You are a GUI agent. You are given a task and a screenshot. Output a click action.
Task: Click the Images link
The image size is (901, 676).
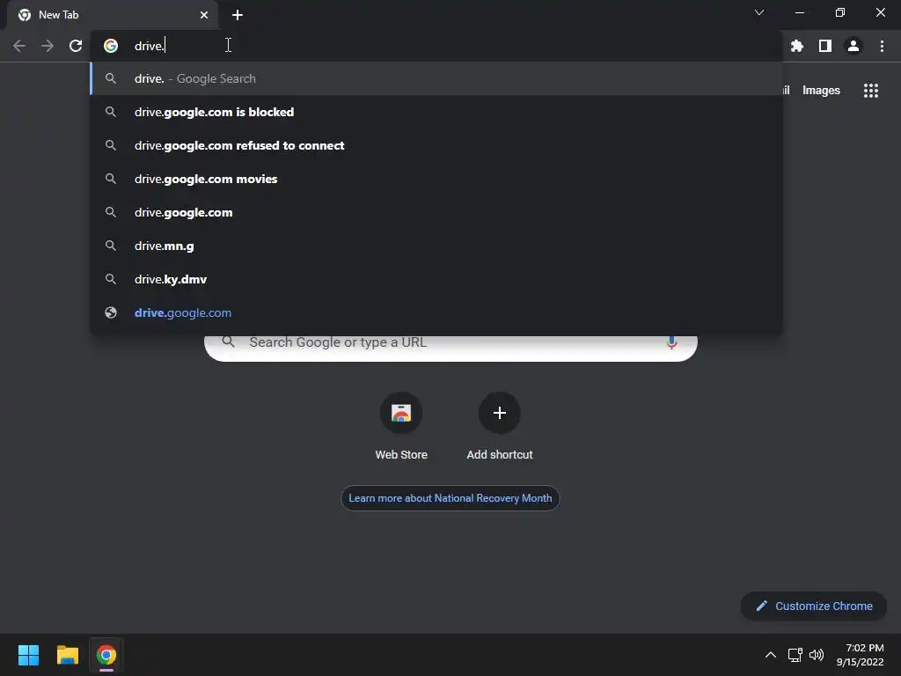tap(821, 91)
